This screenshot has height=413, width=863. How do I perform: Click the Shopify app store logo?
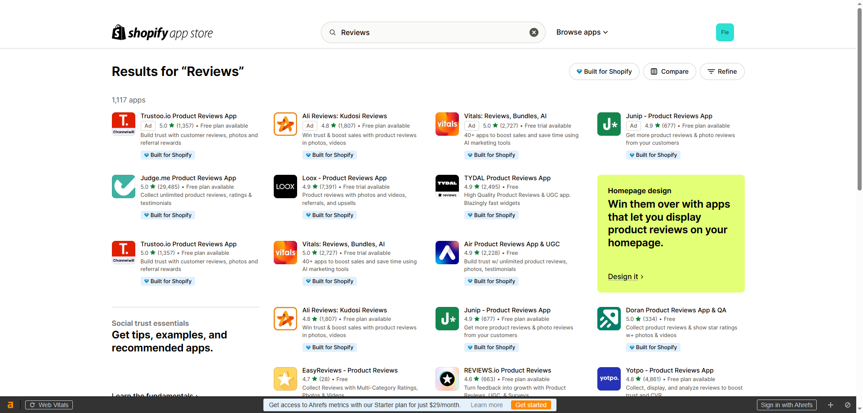coord(162,33)
